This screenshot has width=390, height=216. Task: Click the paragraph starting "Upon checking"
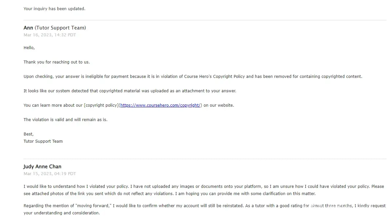(x=193, y=77)
